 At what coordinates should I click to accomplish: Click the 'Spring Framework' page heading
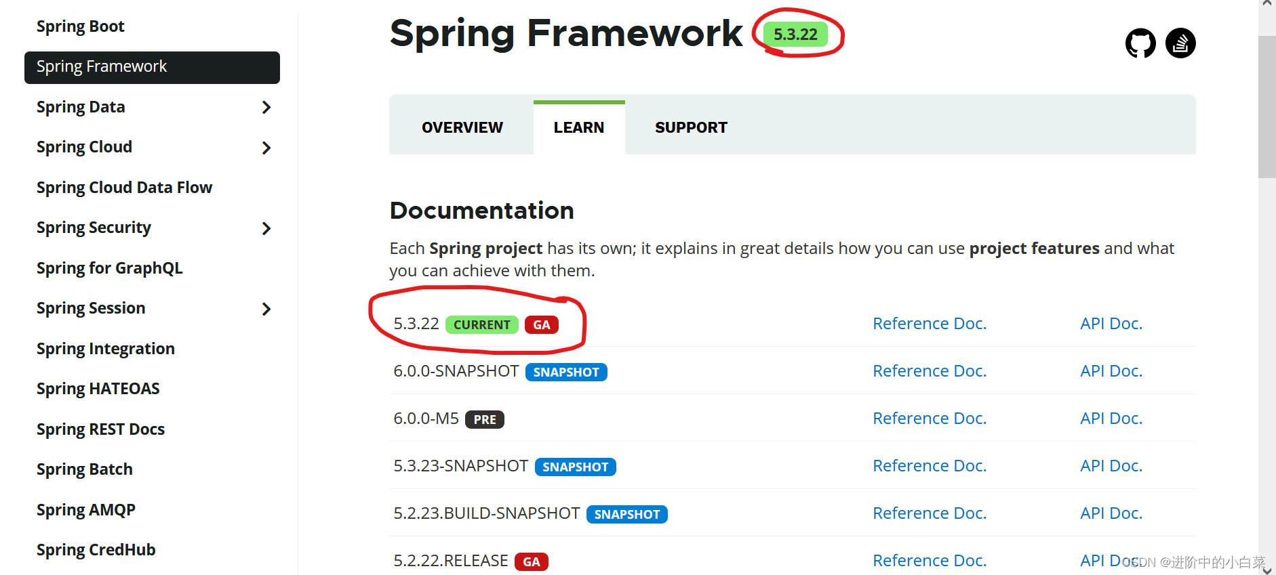(x=567, y=33)
